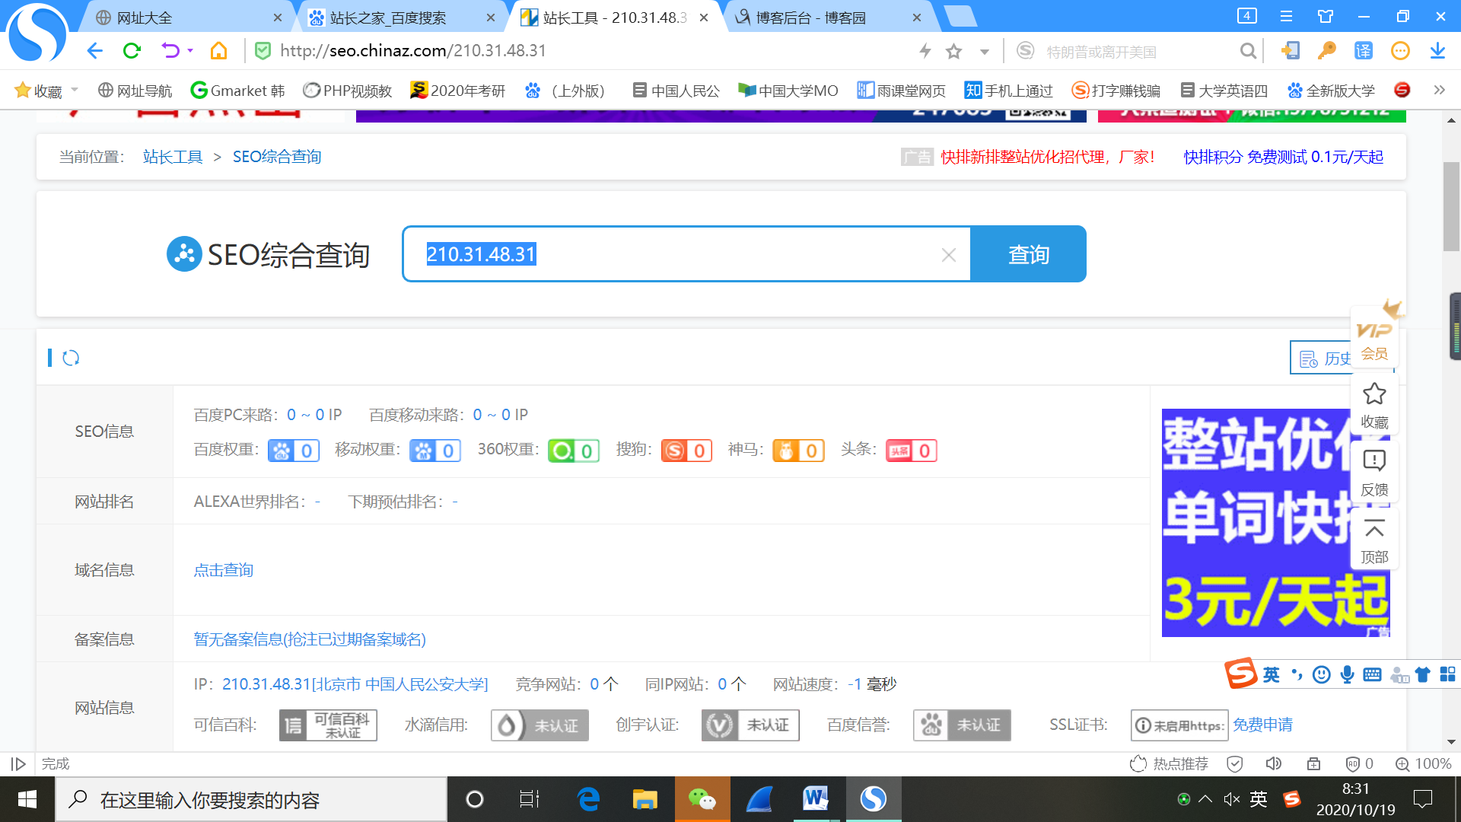Go to browser home page icon

(218, 51)
